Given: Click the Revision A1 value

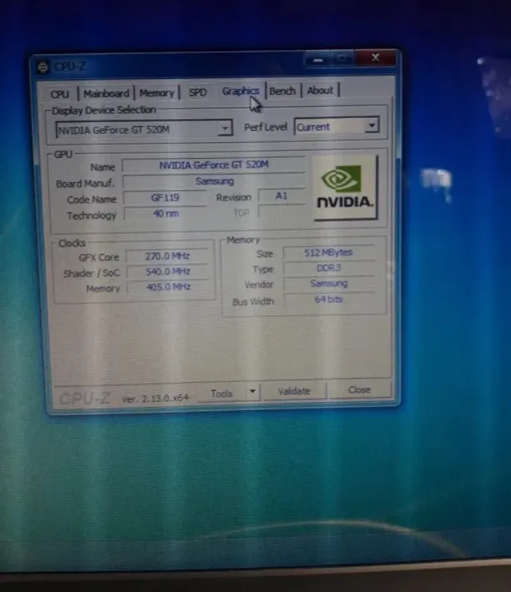Looking at the screenshot, I should pos(281,196).
